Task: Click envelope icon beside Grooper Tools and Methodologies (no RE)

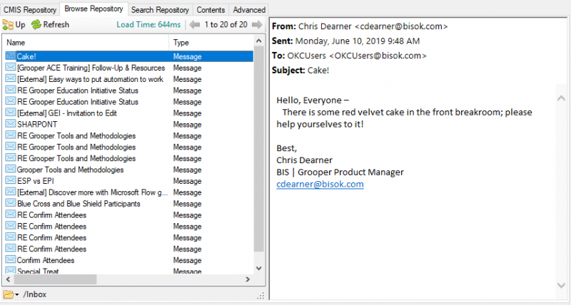Action: [x=11, y=169]
